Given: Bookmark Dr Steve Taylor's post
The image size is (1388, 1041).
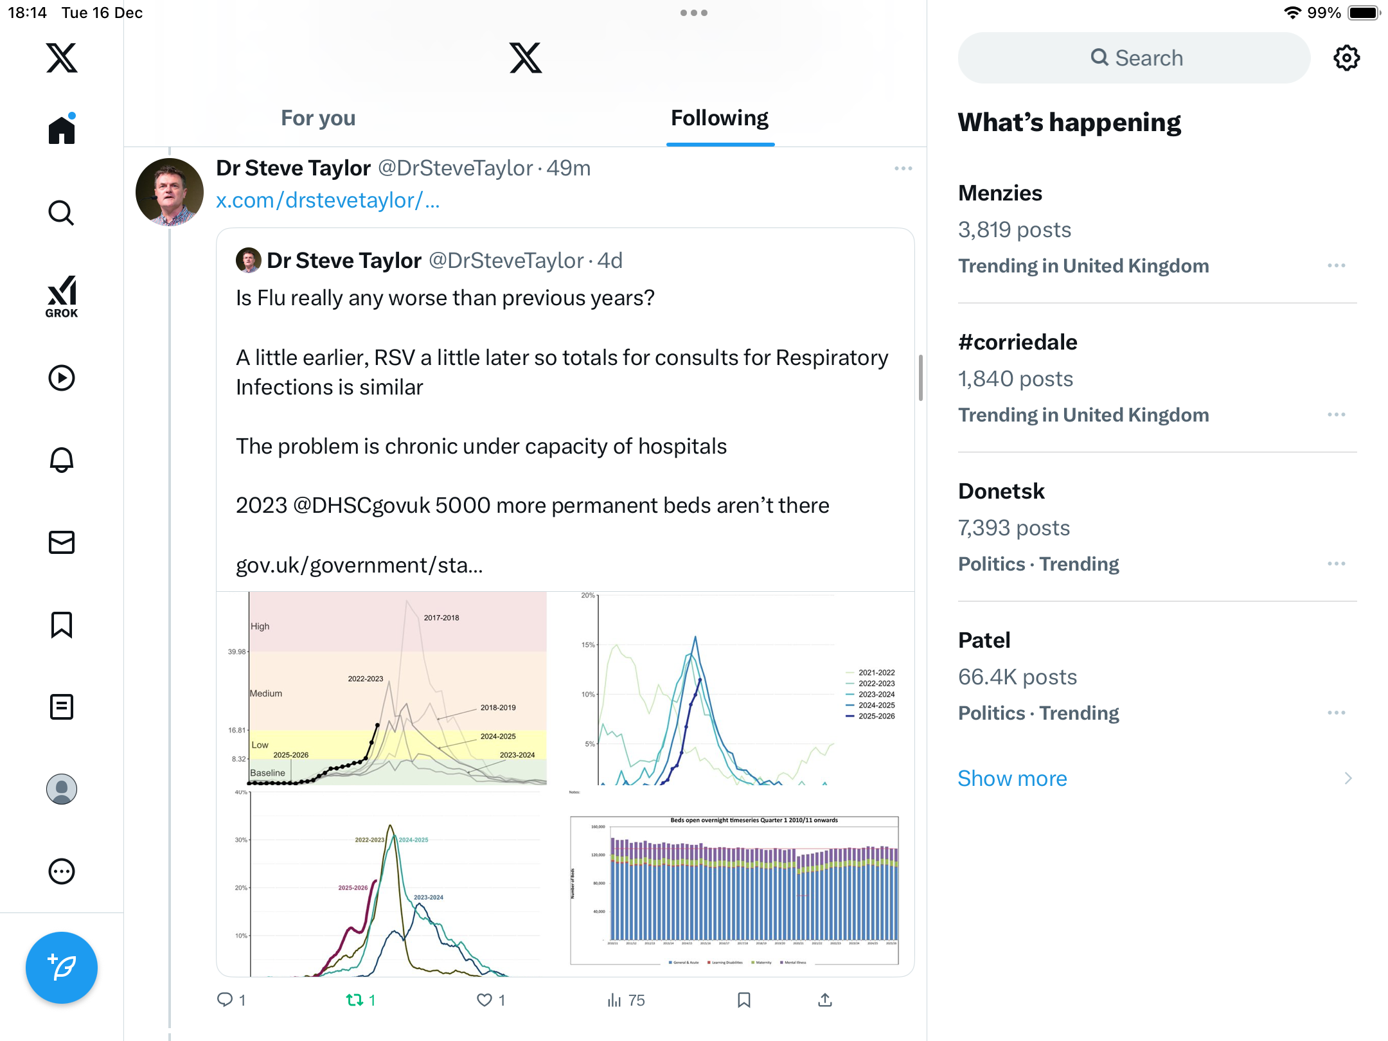Looking at the screenshot, I should (744, 1000).
